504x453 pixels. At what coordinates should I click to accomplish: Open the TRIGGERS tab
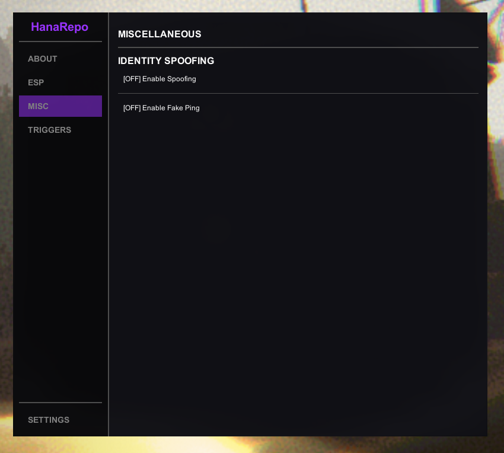[60, 130]
